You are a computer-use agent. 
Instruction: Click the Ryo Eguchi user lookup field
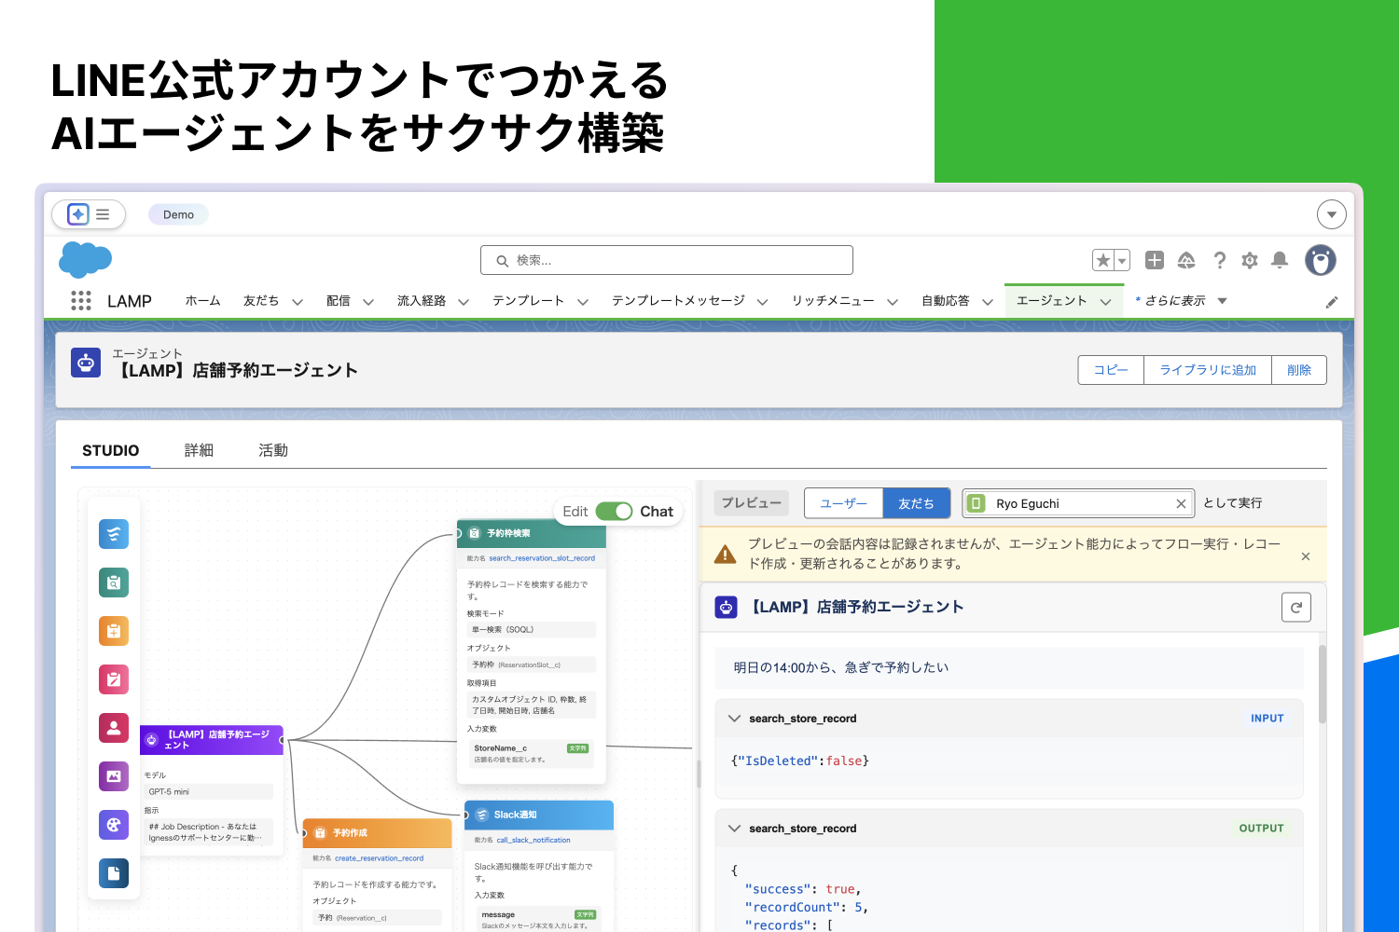1078,503
